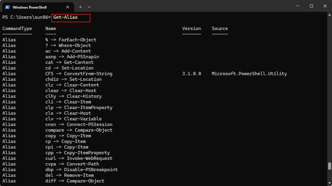Click the Version column header

pyautogui.click(x=192, y=28)
